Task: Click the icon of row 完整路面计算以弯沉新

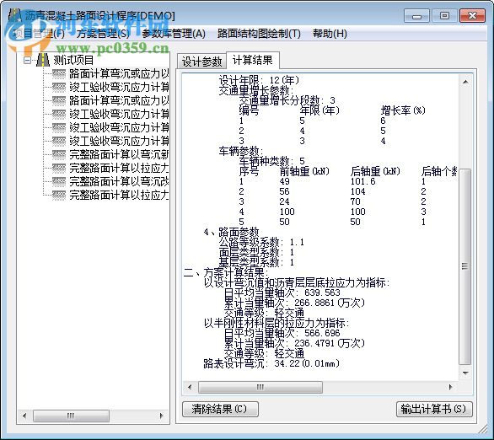Action: [x=59, y=154]
